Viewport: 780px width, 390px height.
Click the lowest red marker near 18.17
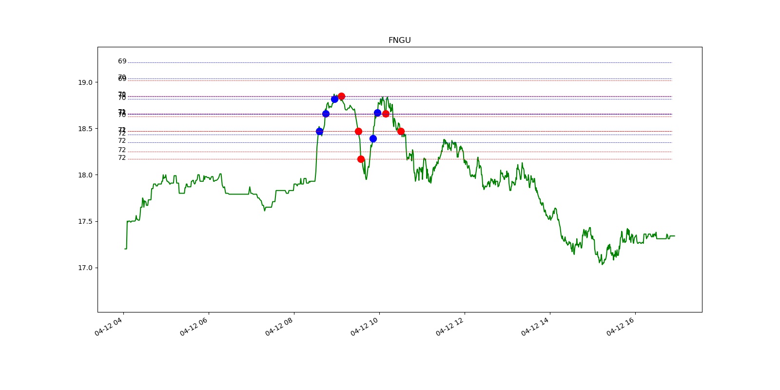tap(361, 159)
